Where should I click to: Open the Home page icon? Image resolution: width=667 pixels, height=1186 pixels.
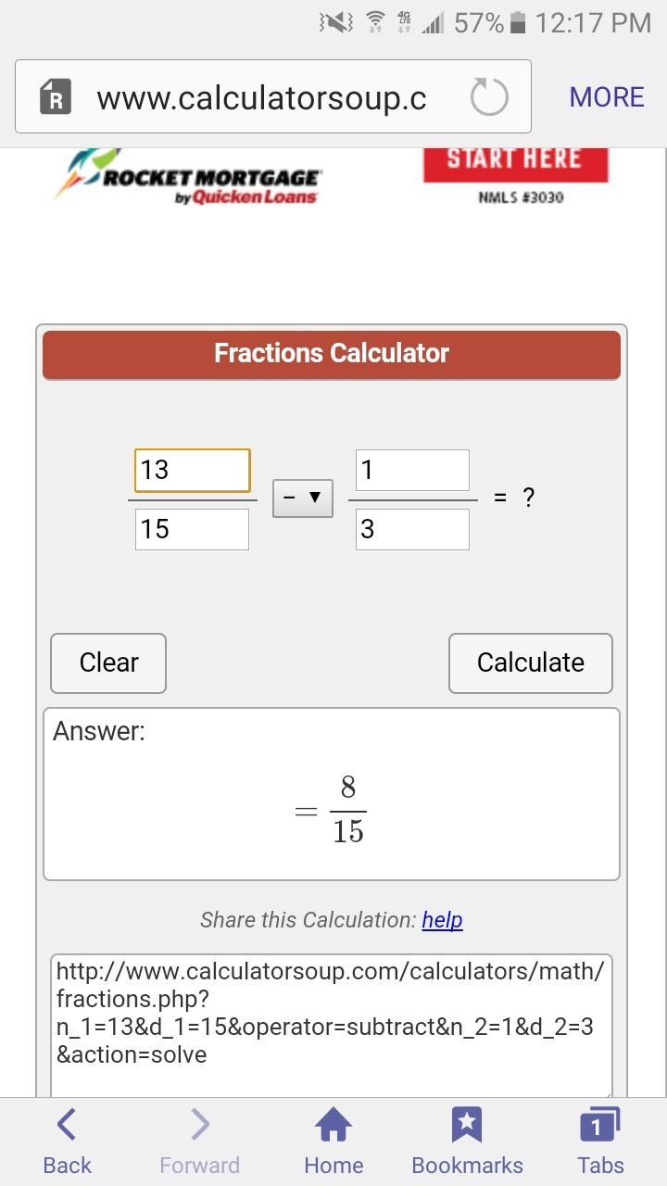[x=333, y=1125]
